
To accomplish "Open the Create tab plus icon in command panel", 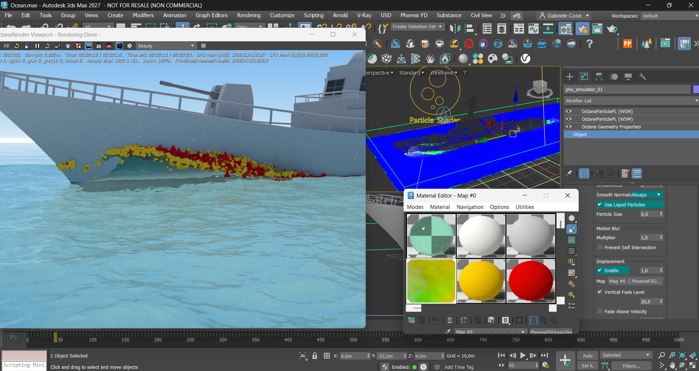I will click(569, 76).
